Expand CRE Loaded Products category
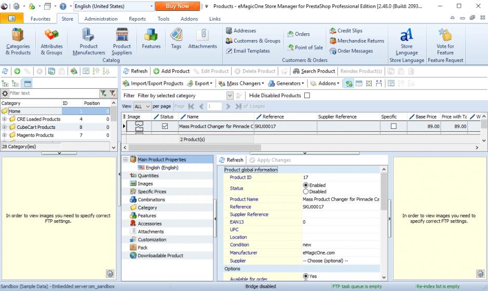 click(x=4, y=119)
